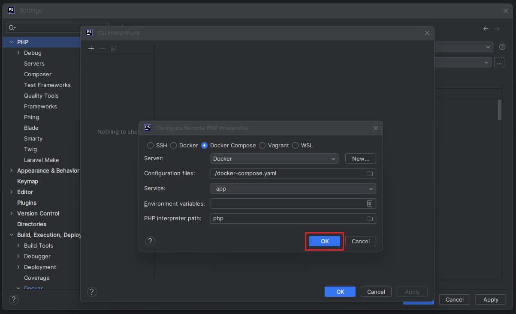Viewport: 516px width, 314px height.
Task: Select the Vagrant radio button
Action: (x=263, y=146)
